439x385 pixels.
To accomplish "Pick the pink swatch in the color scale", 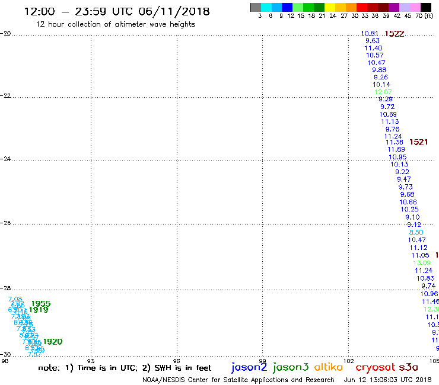I will point(415,7).
